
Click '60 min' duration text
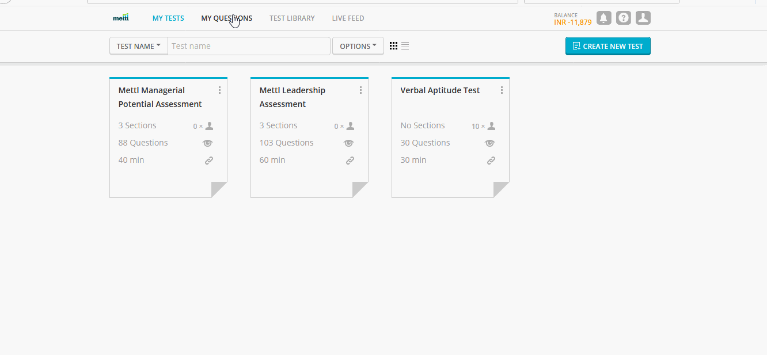[272, 160]
